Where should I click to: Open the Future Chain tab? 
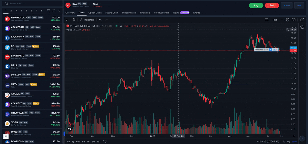coord(112,13)
